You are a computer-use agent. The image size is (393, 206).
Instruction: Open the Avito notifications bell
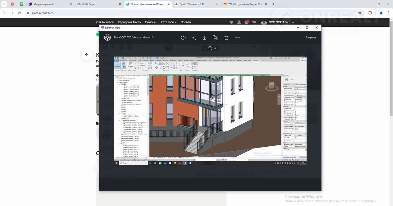(x=239, y=22)
